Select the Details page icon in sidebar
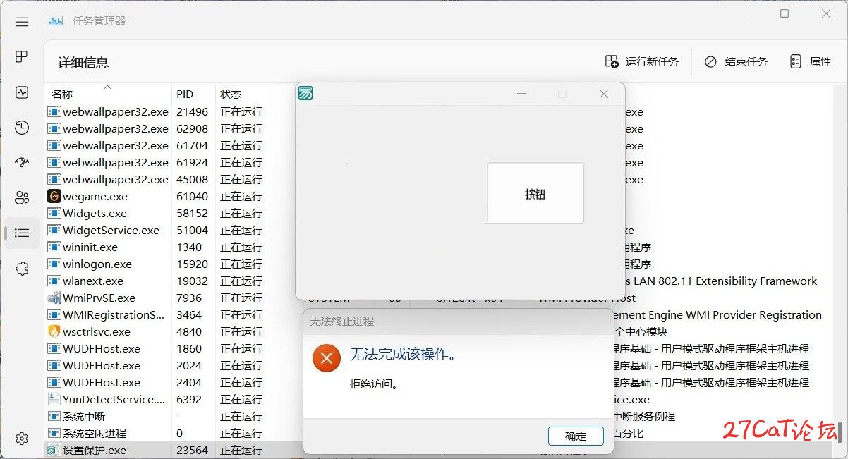The width and height of the screenshot is (848, 459). tap(22, 233)
